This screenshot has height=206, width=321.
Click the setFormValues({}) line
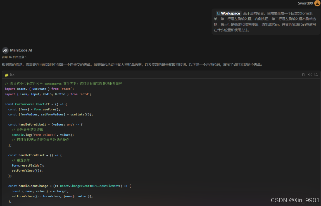pos(27,171)
